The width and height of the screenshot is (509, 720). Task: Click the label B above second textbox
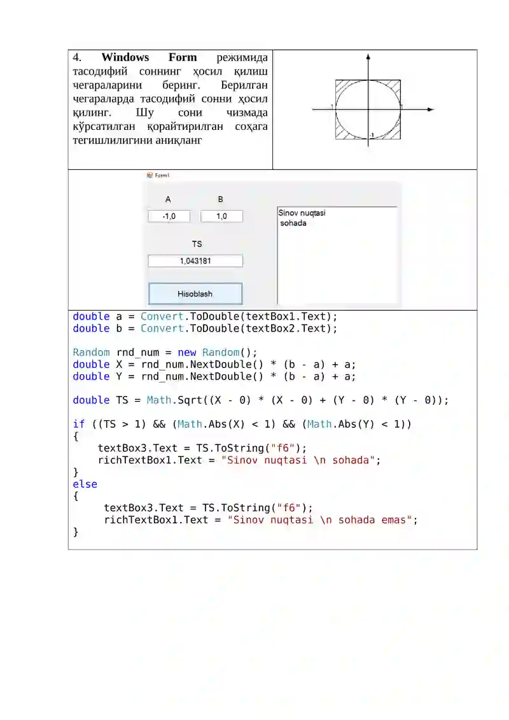coord(220,199)
